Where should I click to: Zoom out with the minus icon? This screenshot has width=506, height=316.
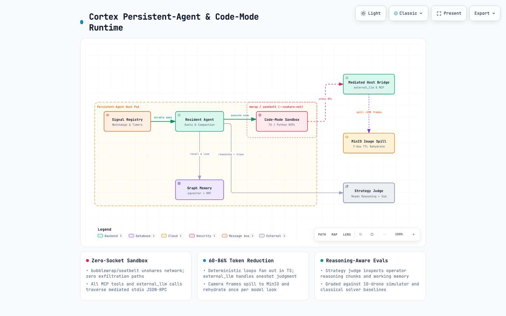pos(384,235)
